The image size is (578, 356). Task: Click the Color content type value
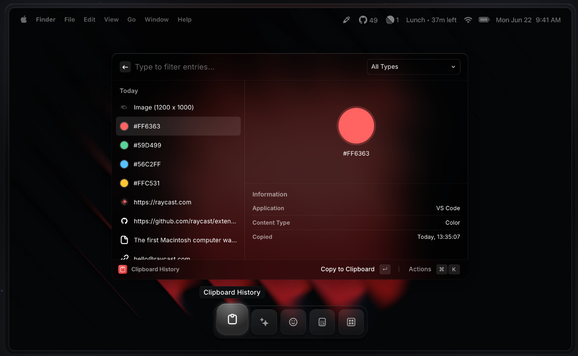pyautogui.click(x=452, y=223)
